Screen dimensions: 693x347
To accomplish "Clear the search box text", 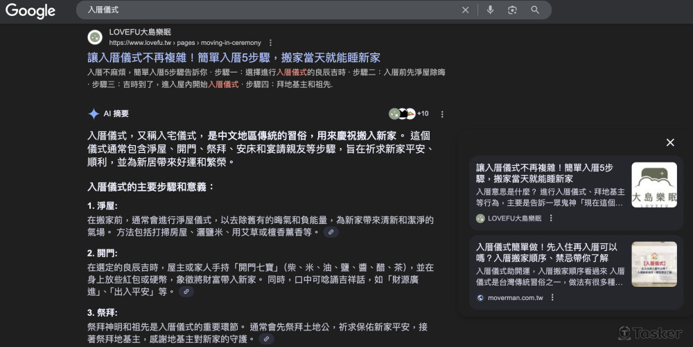I will (465, 10).
